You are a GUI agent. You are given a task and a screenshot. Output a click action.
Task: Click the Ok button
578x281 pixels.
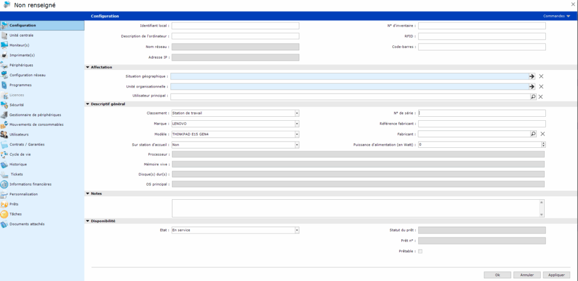coord(497,275)
